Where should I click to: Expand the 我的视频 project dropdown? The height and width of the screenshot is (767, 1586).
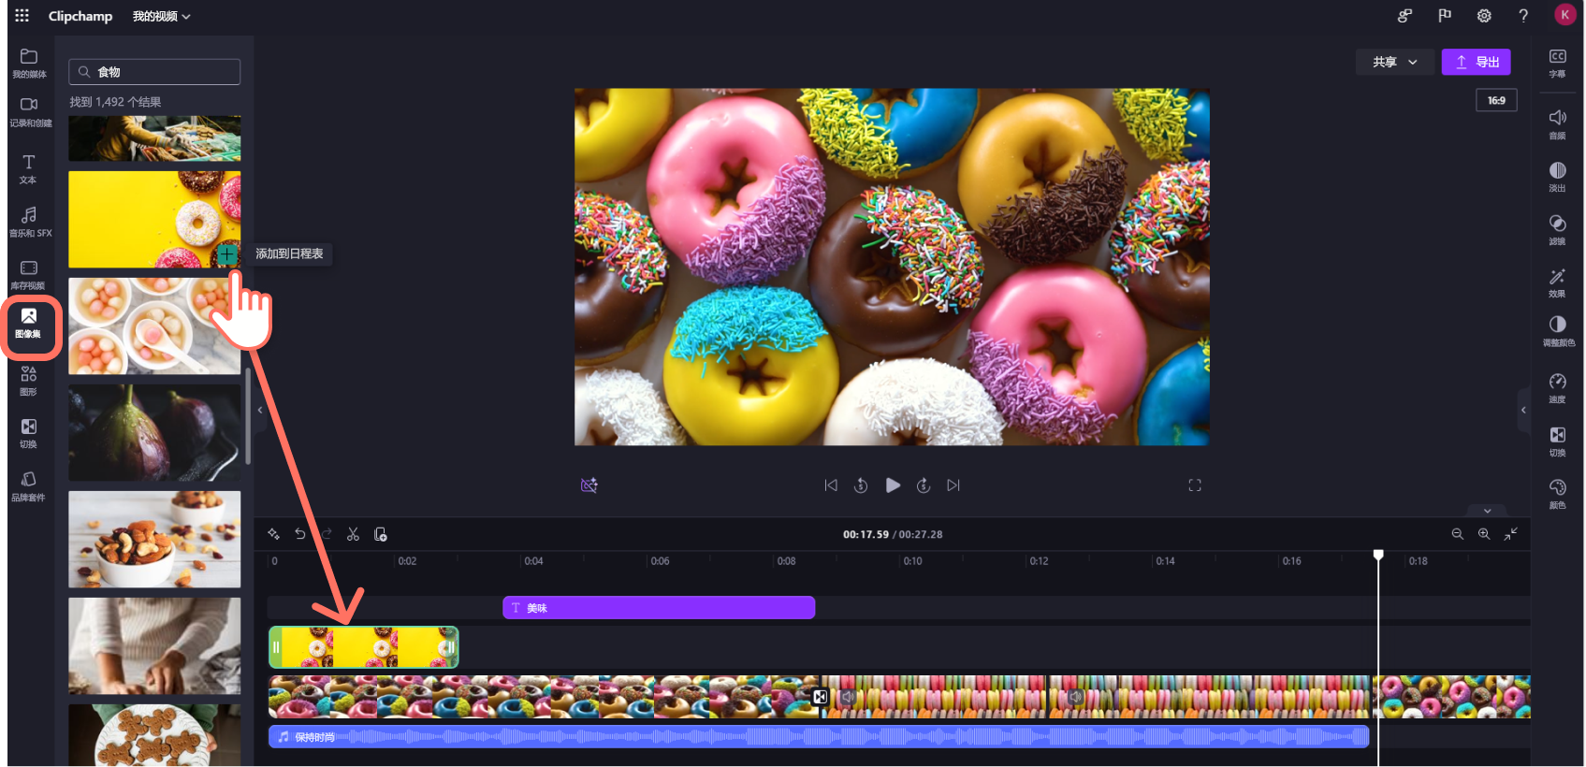161,16
